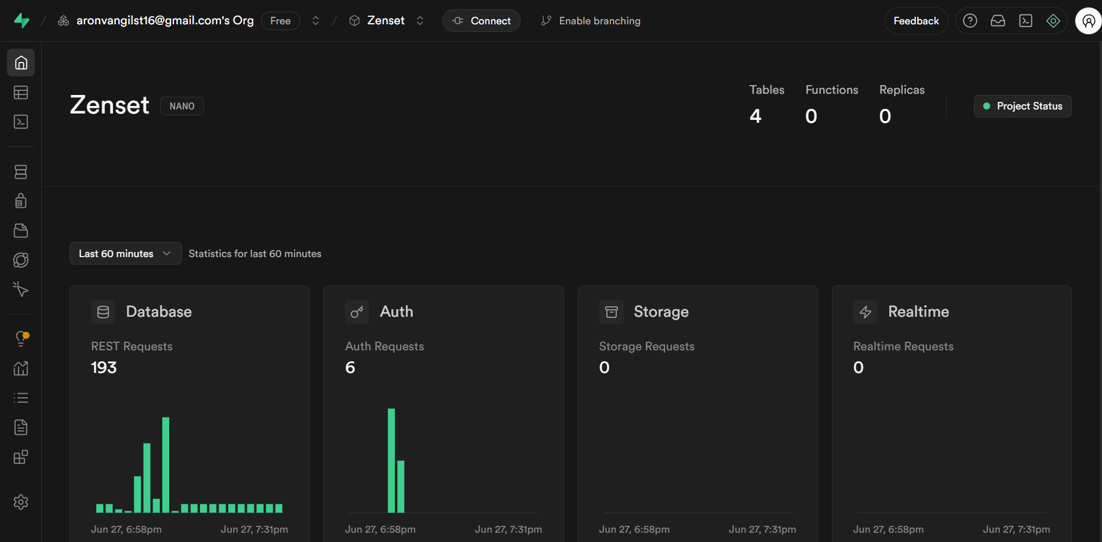Open Project Settings gear icon
This screenshot has height=542, width=1102.
(21, 502)
